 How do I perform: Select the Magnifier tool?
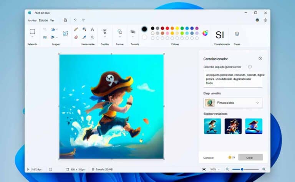tap(92, 37)
